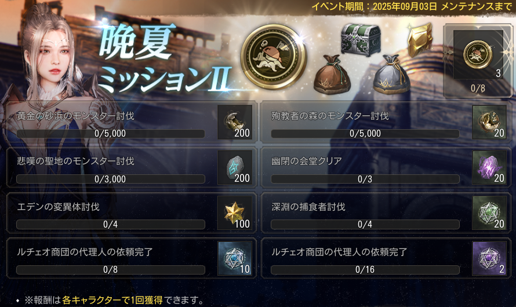Select the purple crystal reward for 幽閉の会堂クリア
This screenshot has width=516, height=307.
coord(489,167)
